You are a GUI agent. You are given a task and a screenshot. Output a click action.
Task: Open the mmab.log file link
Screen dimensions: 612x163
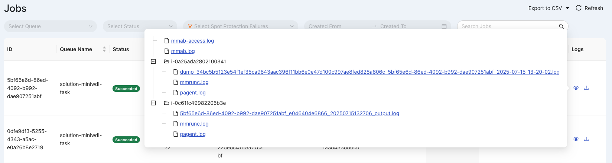click(x=183, y=51)
